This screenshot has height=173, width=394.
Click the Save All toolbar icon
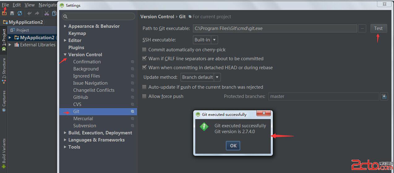12,13
